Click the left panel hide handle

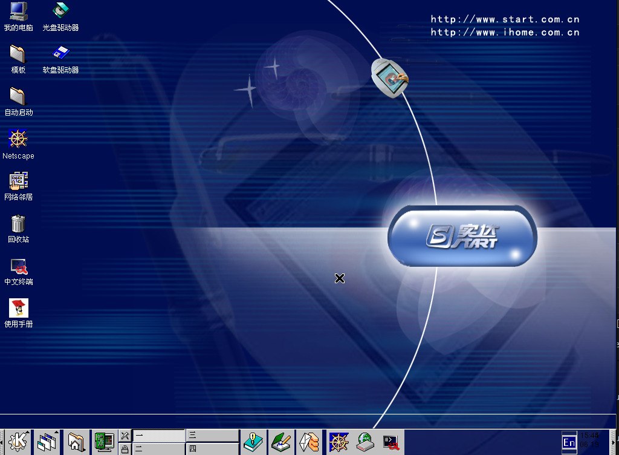(2, 442)
